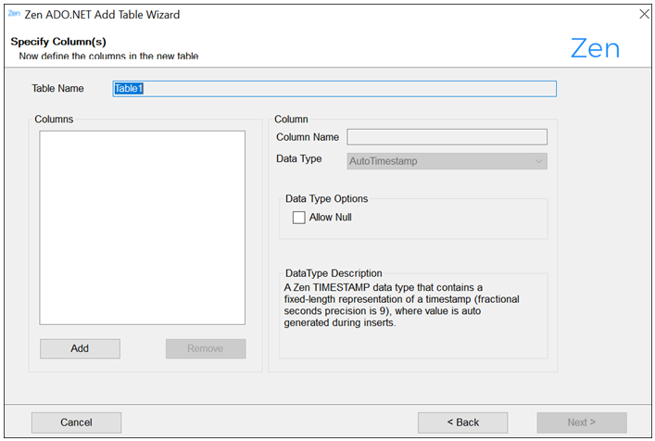Click the Specify Column(s) heading

58,42
